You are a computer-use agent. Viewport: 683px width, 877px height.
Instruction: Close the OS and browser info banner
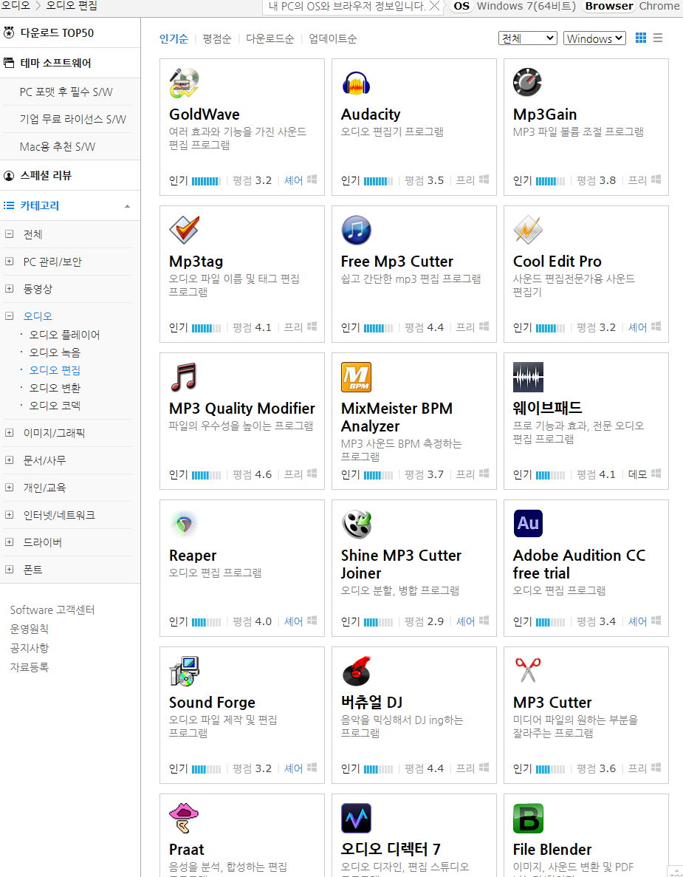coord(434,6)
